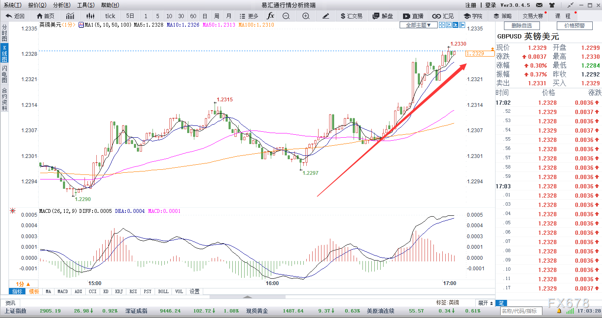Open 汇交易 trading panel

(x=351, y=16)
